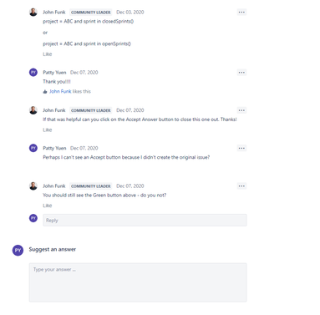Screen dimensions: 320x315
Task: Like the "Green button above" comment
Action: pos(48,206)
